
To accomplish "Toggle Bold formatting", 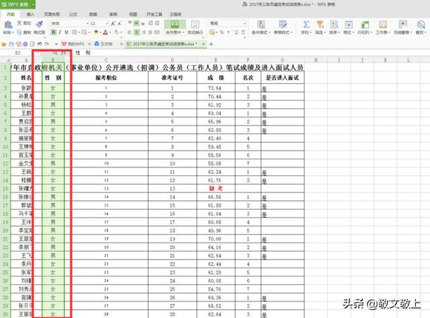I will pos(54,32).
